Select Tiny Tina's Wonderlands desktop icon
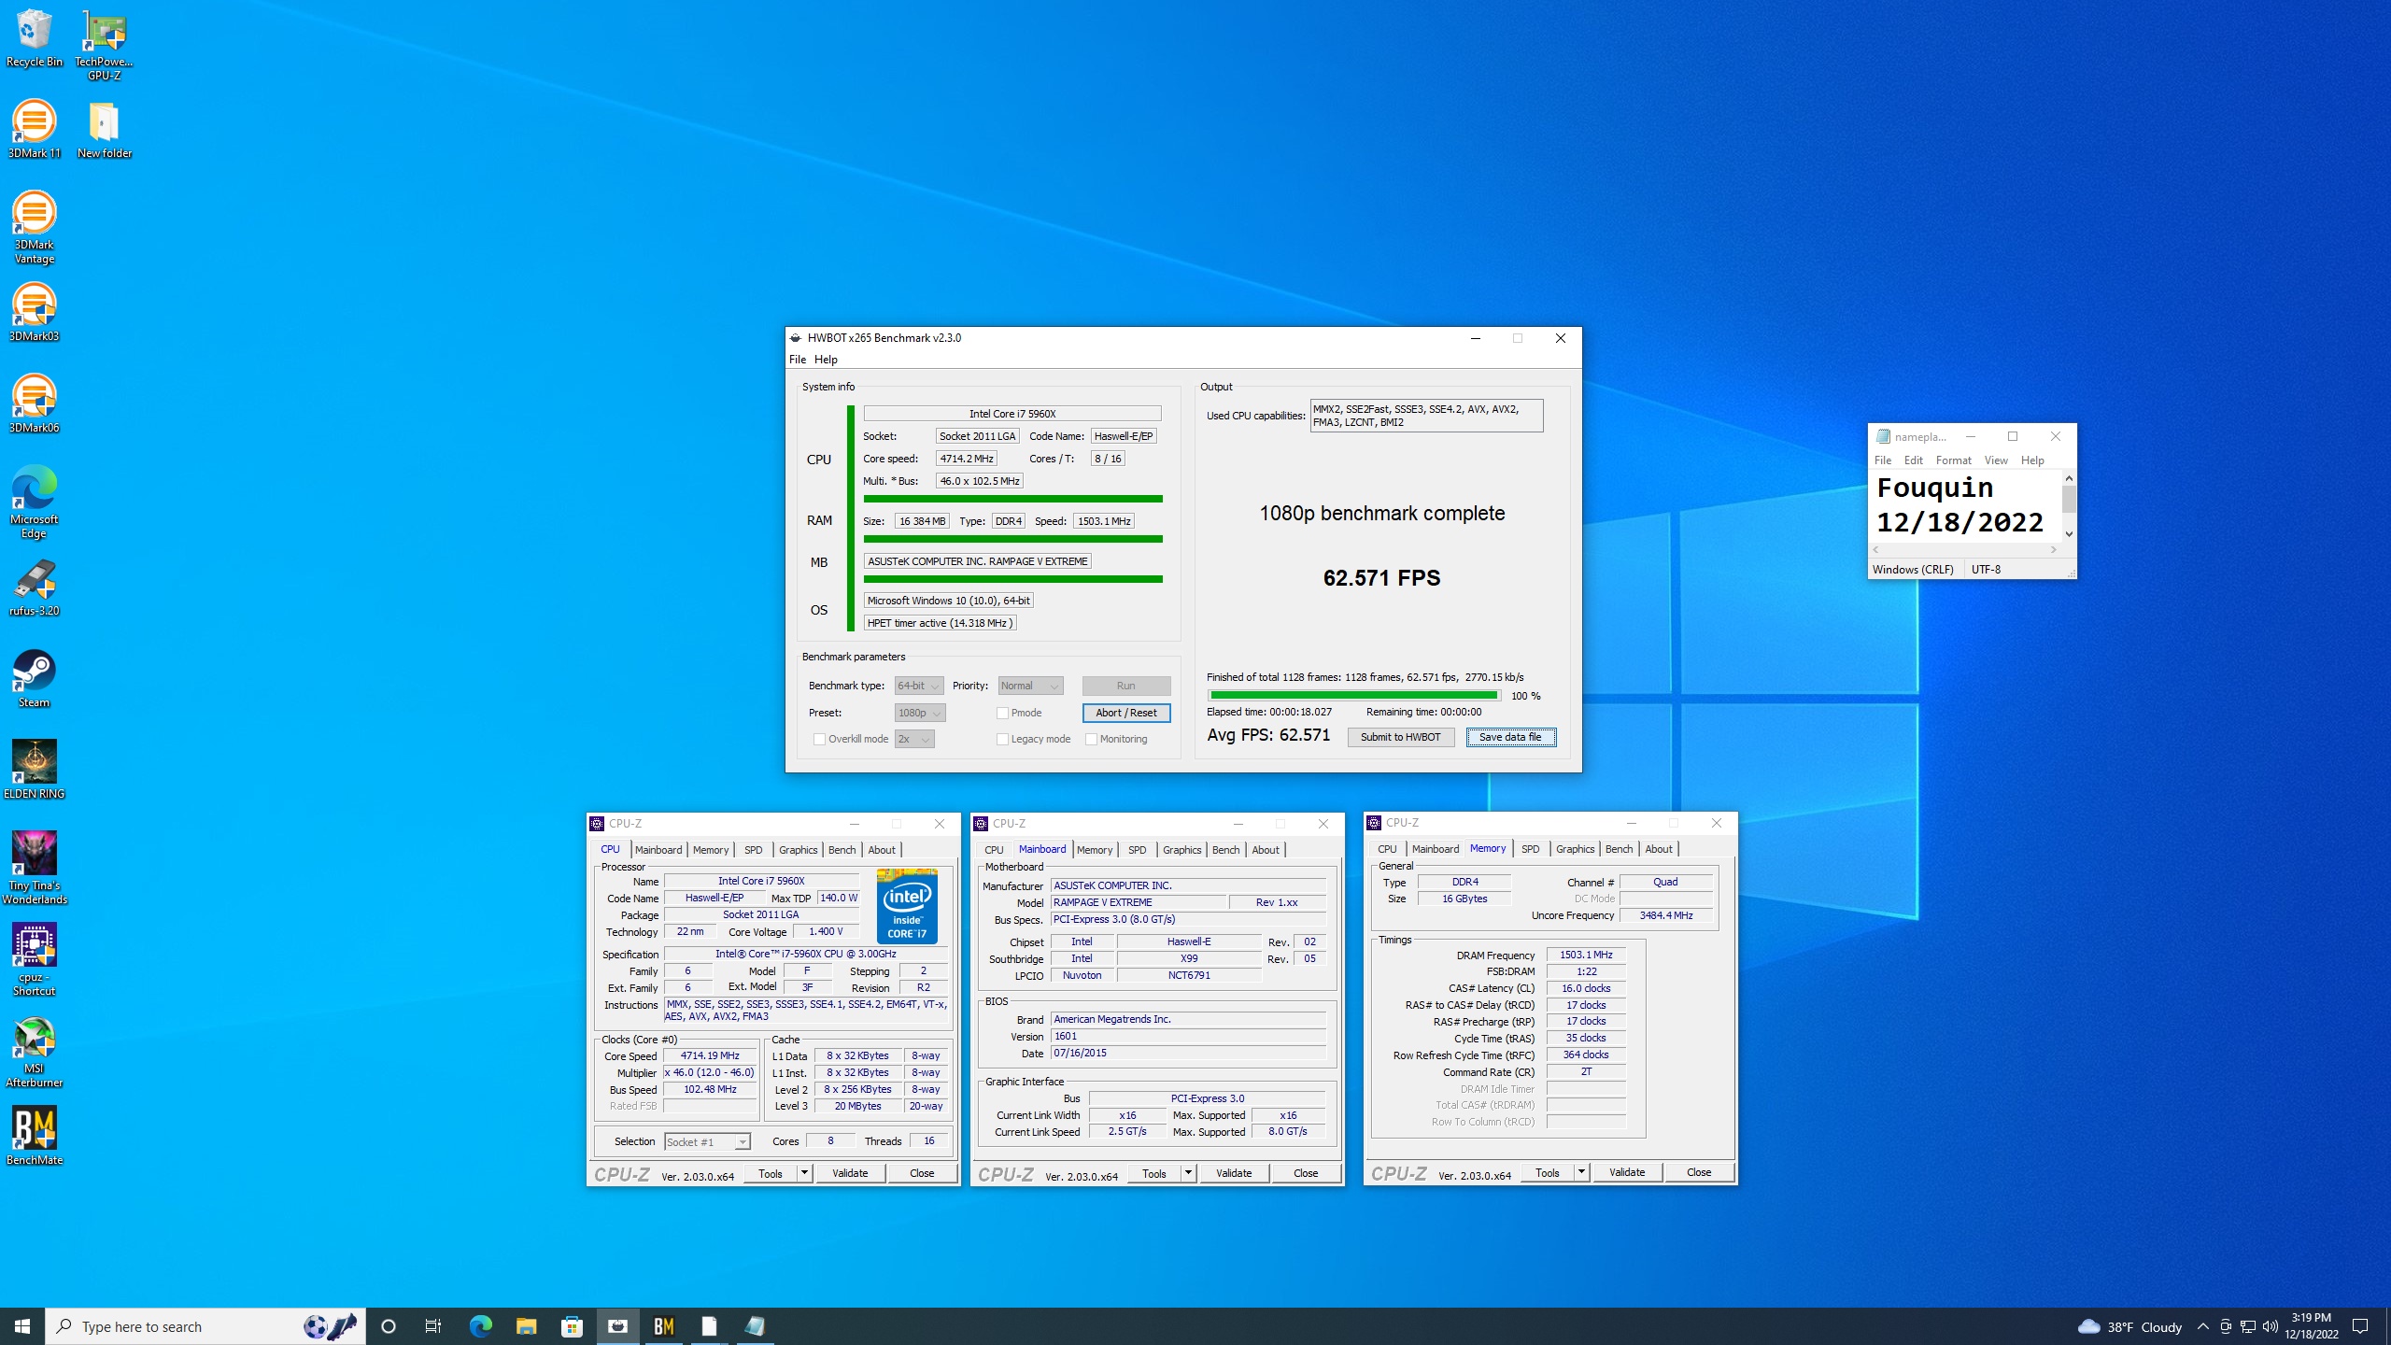 [x=35, y=869]
